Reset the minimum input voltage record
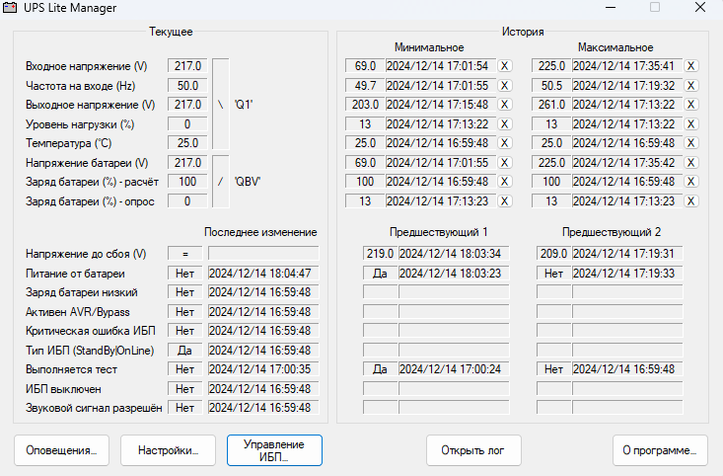This screenshot has height=476, width=723. click(x=505, y=66)
